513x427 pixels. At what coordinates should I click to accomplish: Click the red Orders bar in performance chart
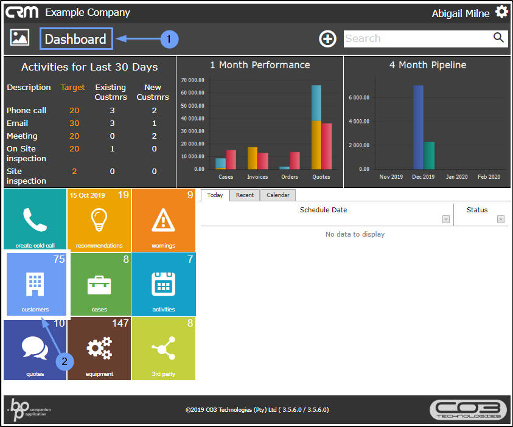tap(295, 161)
